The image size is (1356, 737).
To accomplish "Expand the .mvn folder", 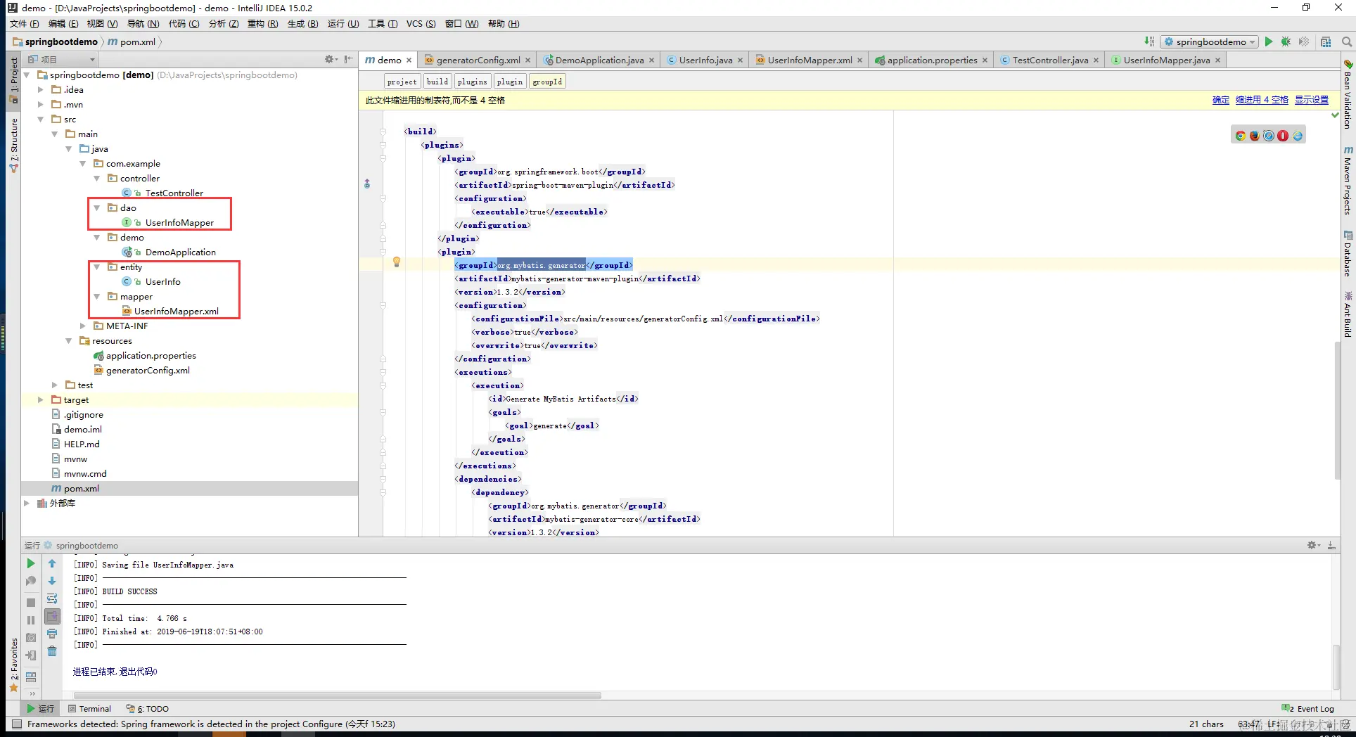I will [x=41, y=104].
